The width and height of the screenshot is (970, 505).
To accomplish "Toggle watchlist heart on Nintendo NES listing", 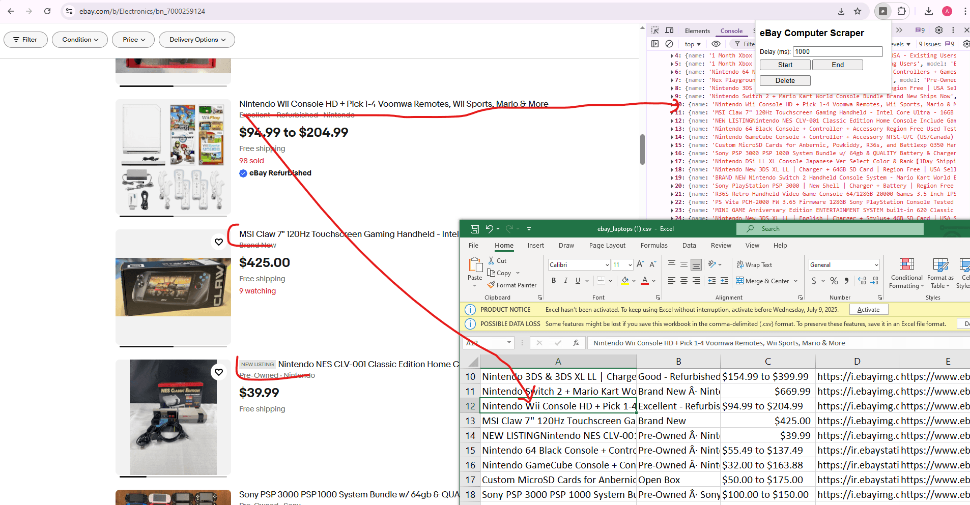I will point(219,372).
